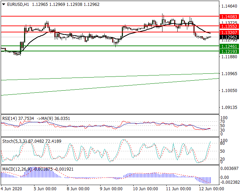Click the Stochastic scale level 50
The height and width of the screenshot is (193, 241).
tap(222, 151)
